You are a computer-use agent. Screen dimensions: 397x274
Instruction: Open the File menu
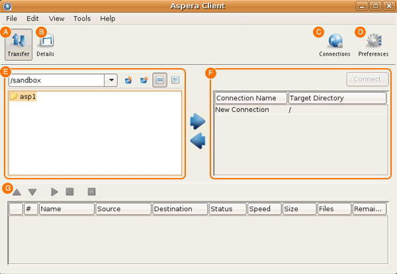click(12, 19)
